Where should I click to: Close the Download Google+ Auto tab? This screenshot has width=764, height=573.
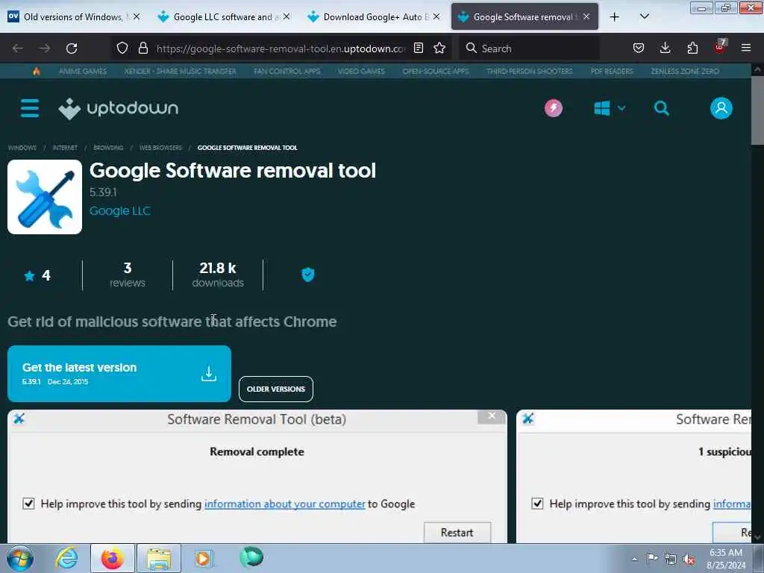[436, 17]
